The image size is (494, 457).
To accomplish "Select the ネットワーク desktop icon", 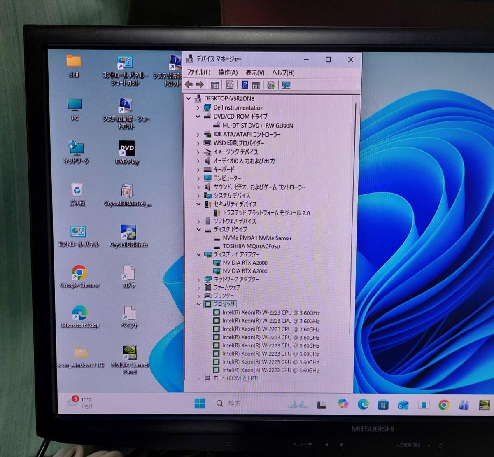I will pos(76,152).
